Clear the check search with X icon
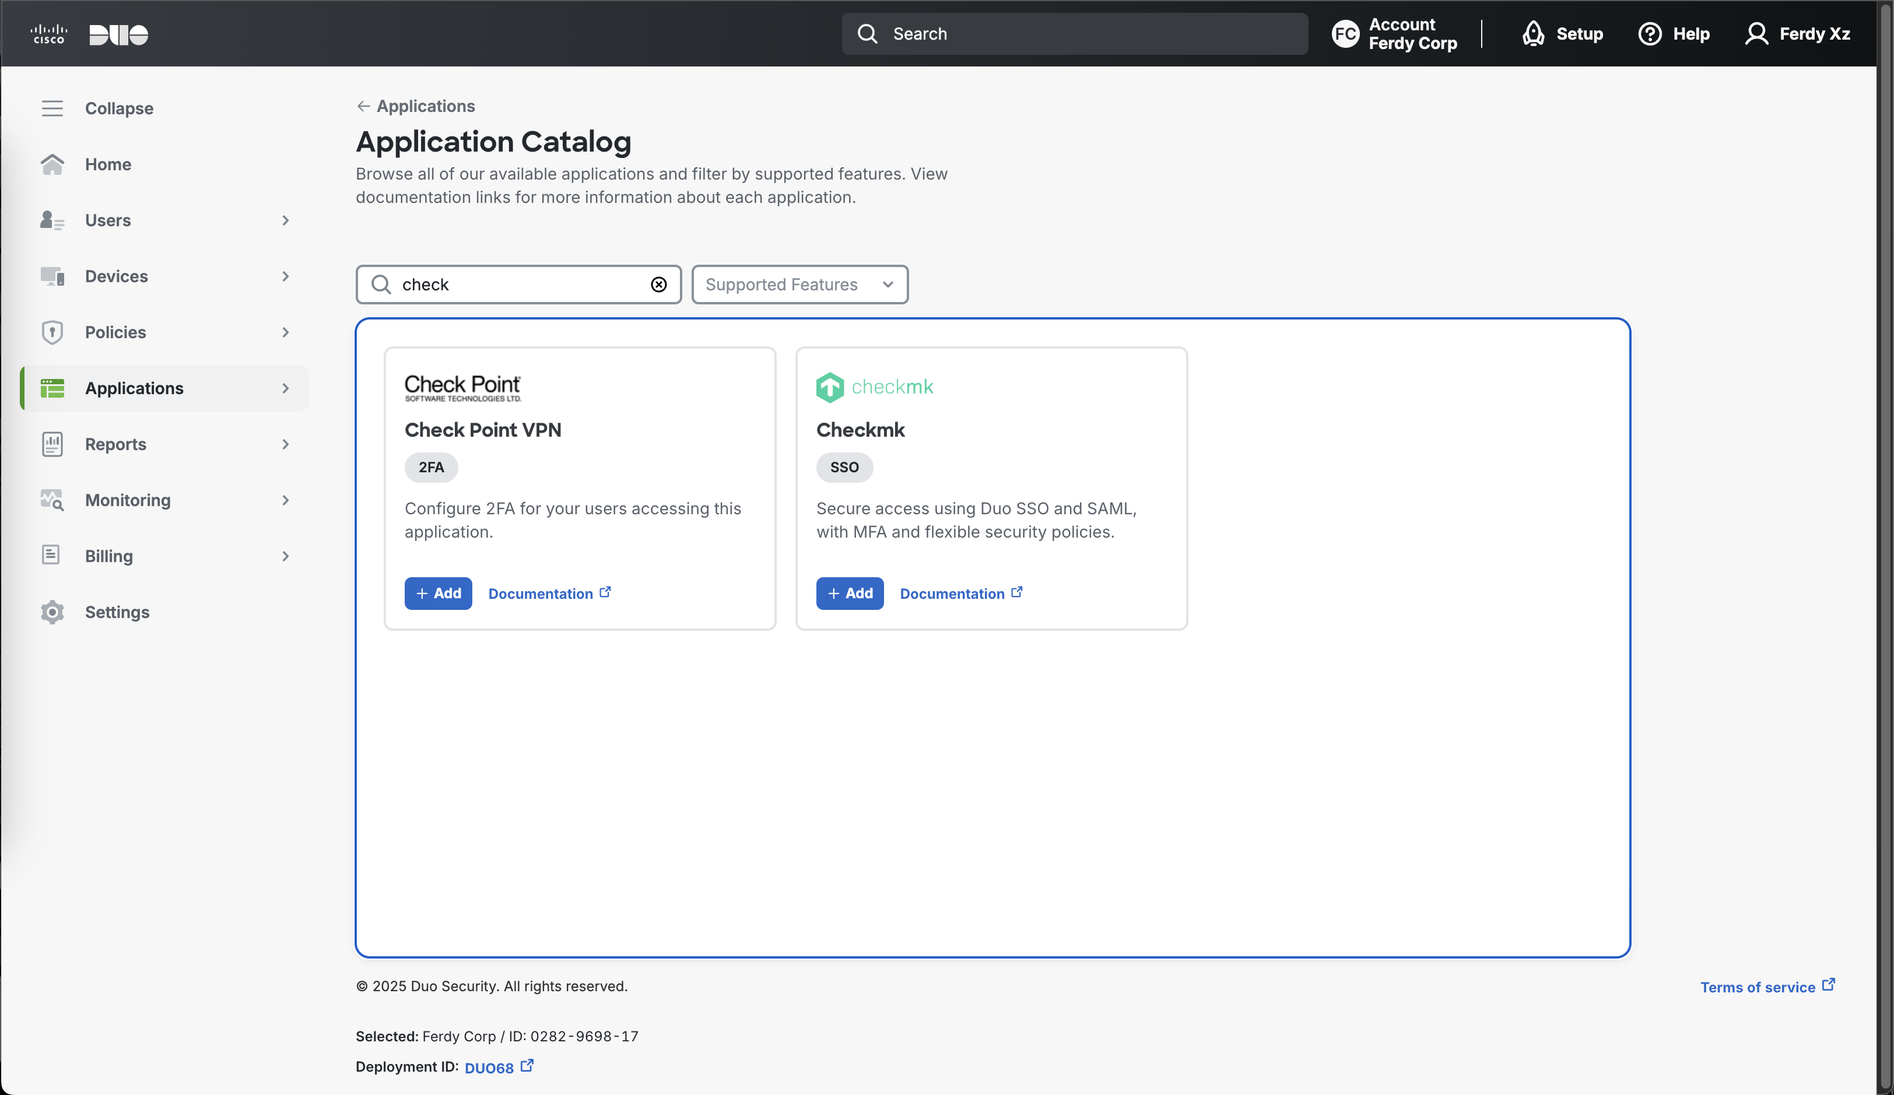Image resolution: width=1894 pixels, height=1095 pixels. (x=658, y=284)
